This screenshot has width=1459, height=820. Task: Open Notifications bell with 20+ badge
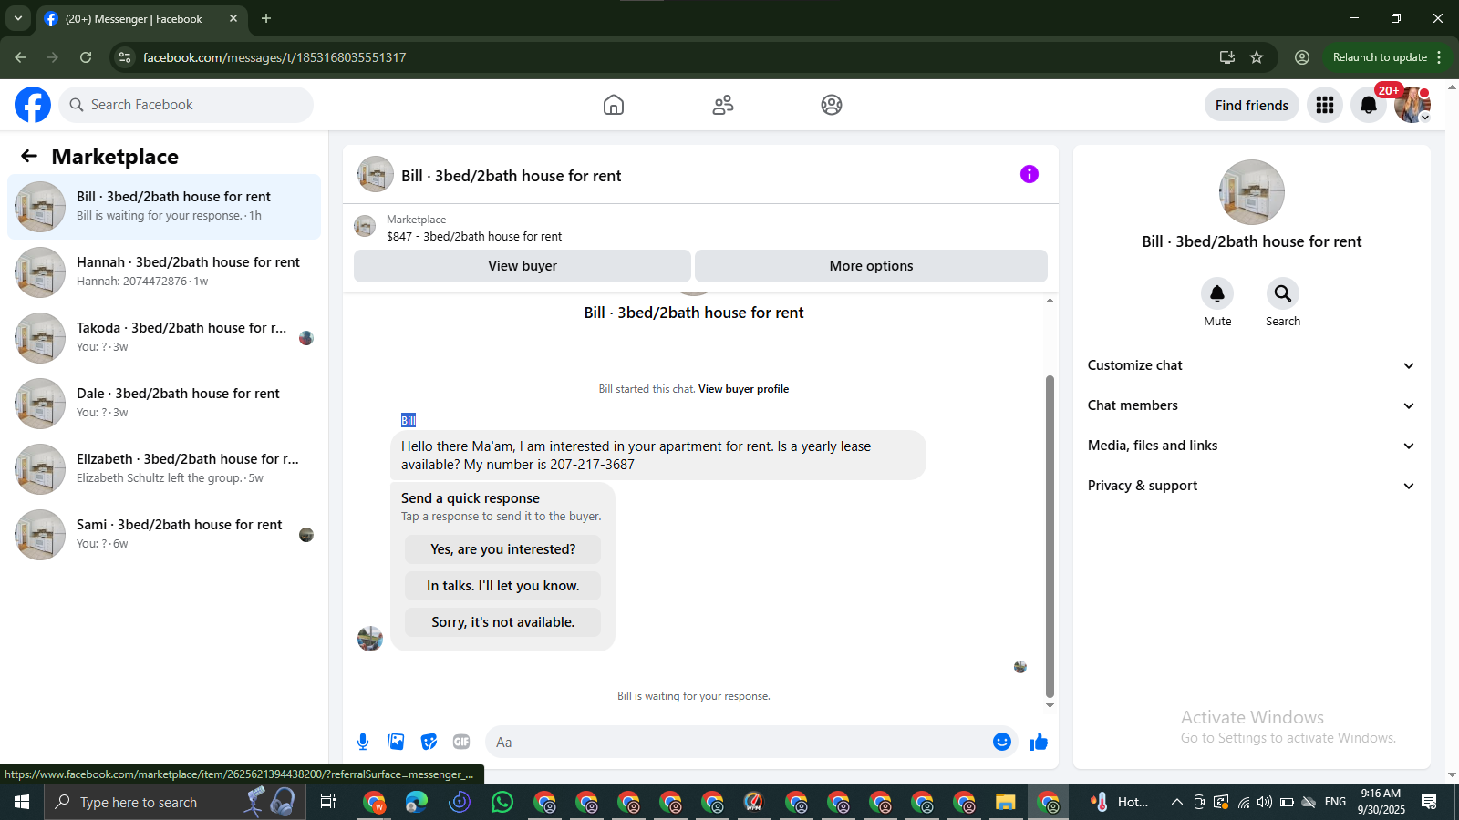[1369, 105]
